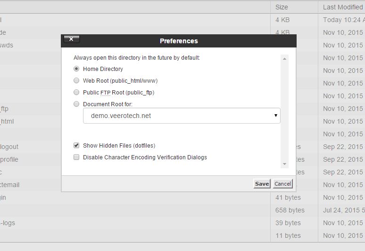
Task: Click the dropdown arrow of the domain selector
Action: pyautogui.click(x=275, y=115)
